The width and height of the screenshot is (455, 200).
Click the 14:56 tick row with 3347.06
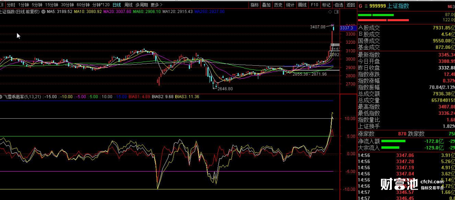pos(406,155)
